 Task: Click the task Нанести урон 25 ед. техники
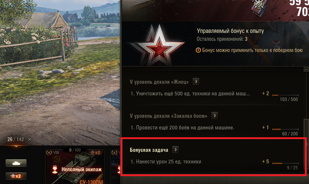pyautogui.click(x=166, y=162)
